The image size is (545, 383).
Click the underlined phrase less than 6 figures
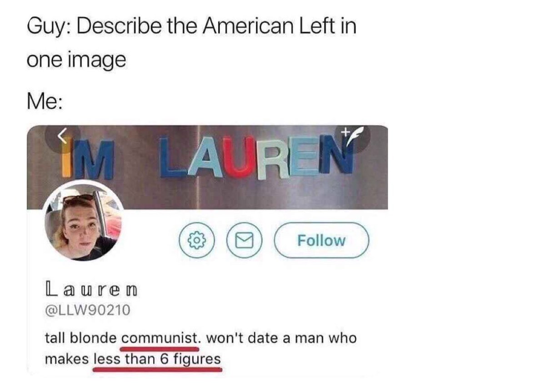tap(157, 359)
